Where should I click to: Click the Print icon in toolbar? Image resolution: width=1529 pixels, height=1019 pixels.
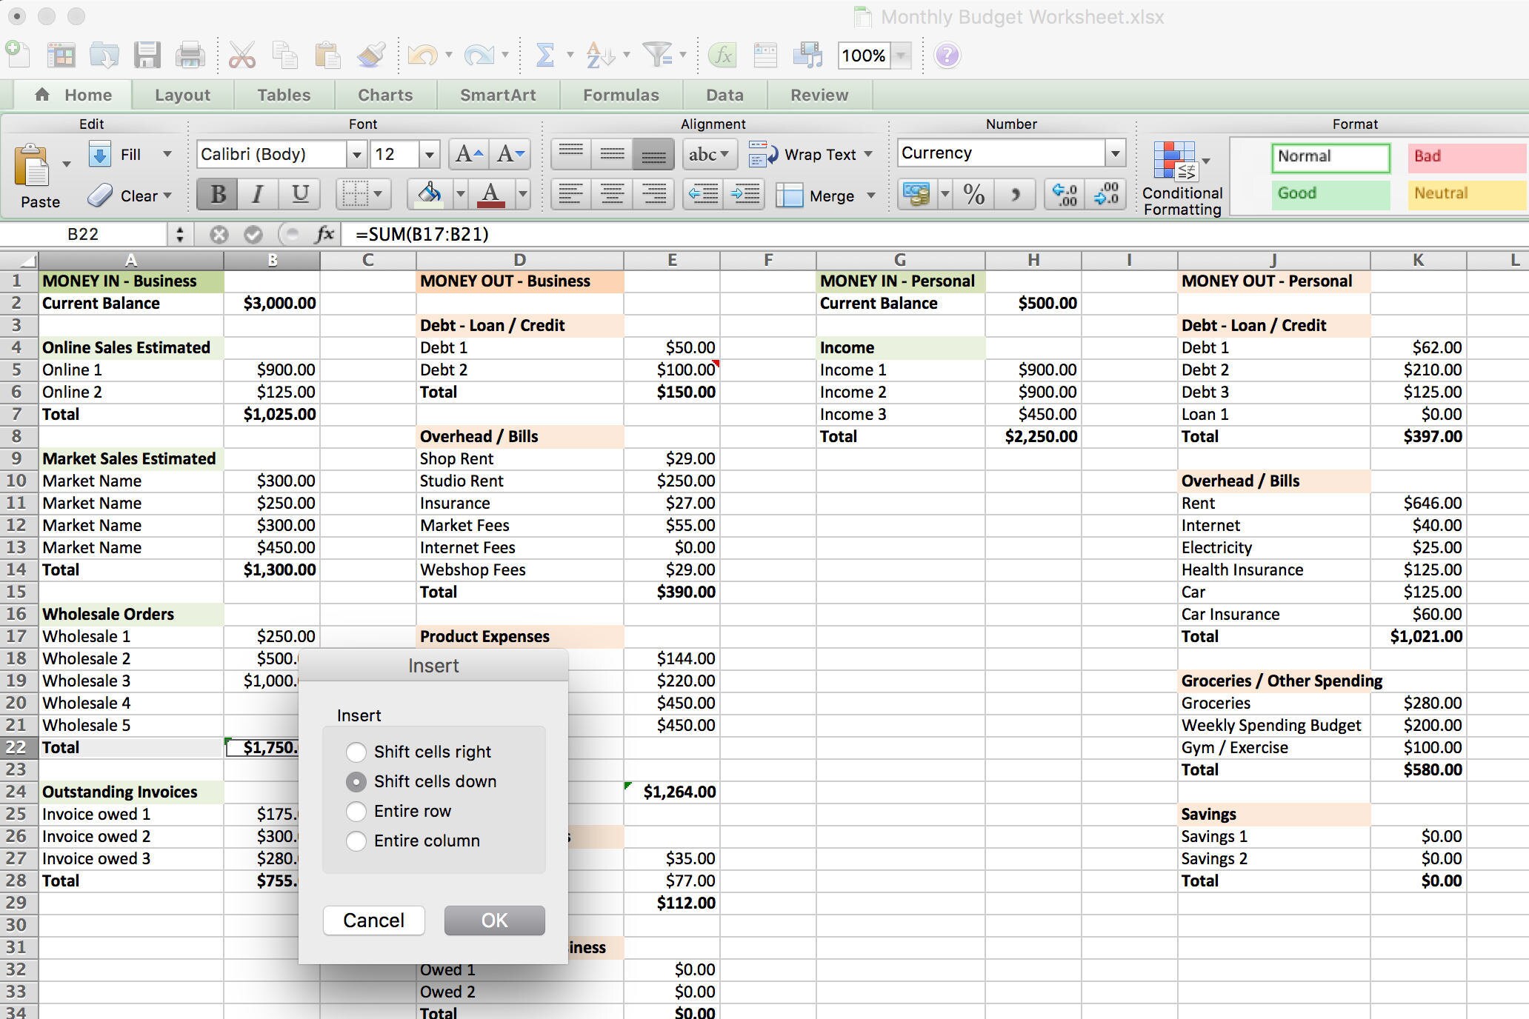click(x=190, y=56)
